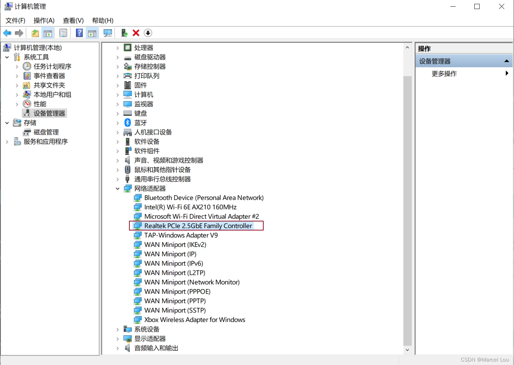Image resolution: width=514 pixels, height=365 pixels.
Task: Select WAN Miniport (IKEv2)
Action: 175,245
